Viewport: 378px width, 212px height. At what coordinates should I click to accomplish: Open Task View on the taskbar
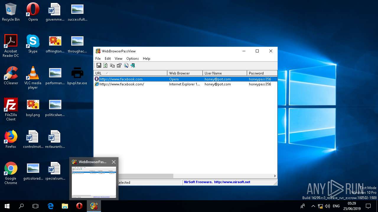[x=35, y=206]
